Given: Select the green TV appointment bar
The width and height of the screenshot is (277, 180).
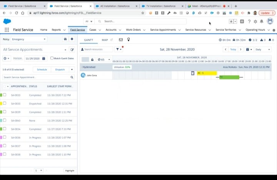Looking at the screenshot, I should pyautogui.click(x=229, y=77).
